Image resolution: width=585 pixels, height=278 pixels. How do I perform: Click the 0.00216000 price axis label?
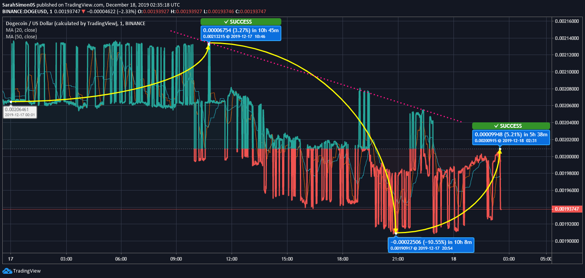point(567,21)
